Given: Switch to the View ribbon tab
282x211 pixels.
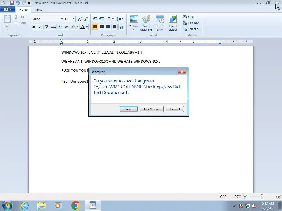Looking at the screenshot, I should [39, 10].
